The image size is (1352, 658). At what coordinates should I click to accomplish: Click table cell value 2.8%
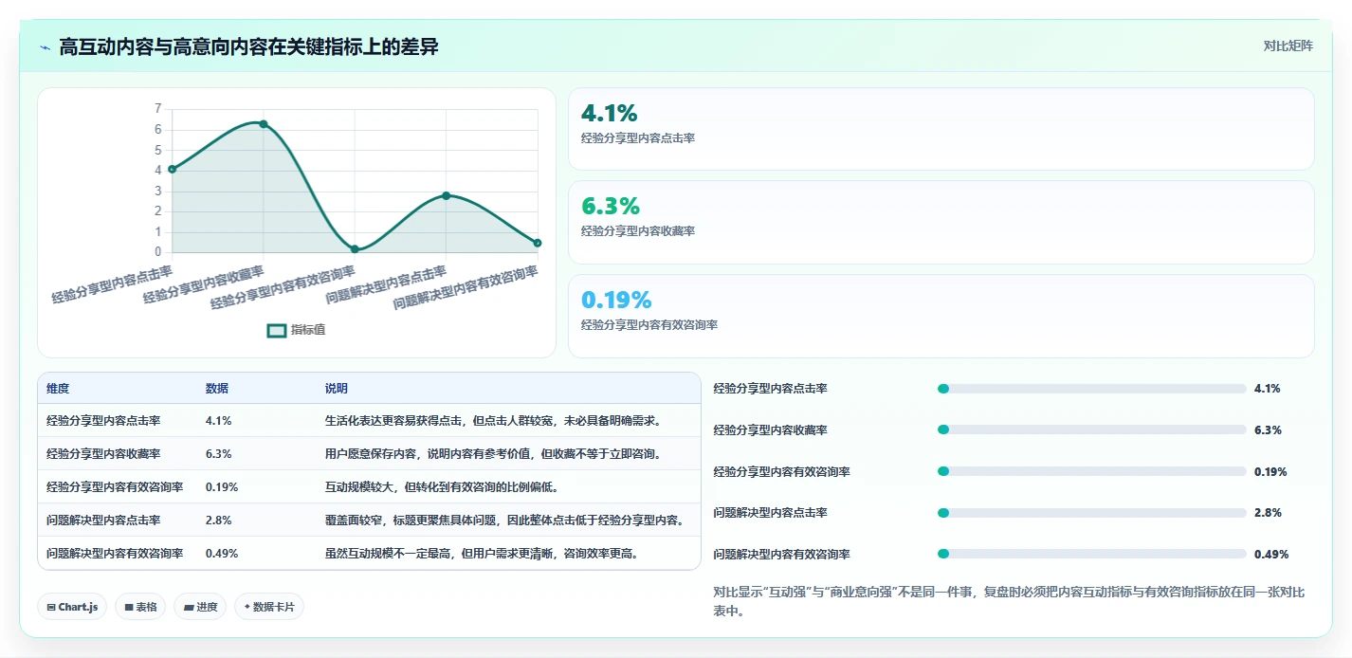coord(218,521)
